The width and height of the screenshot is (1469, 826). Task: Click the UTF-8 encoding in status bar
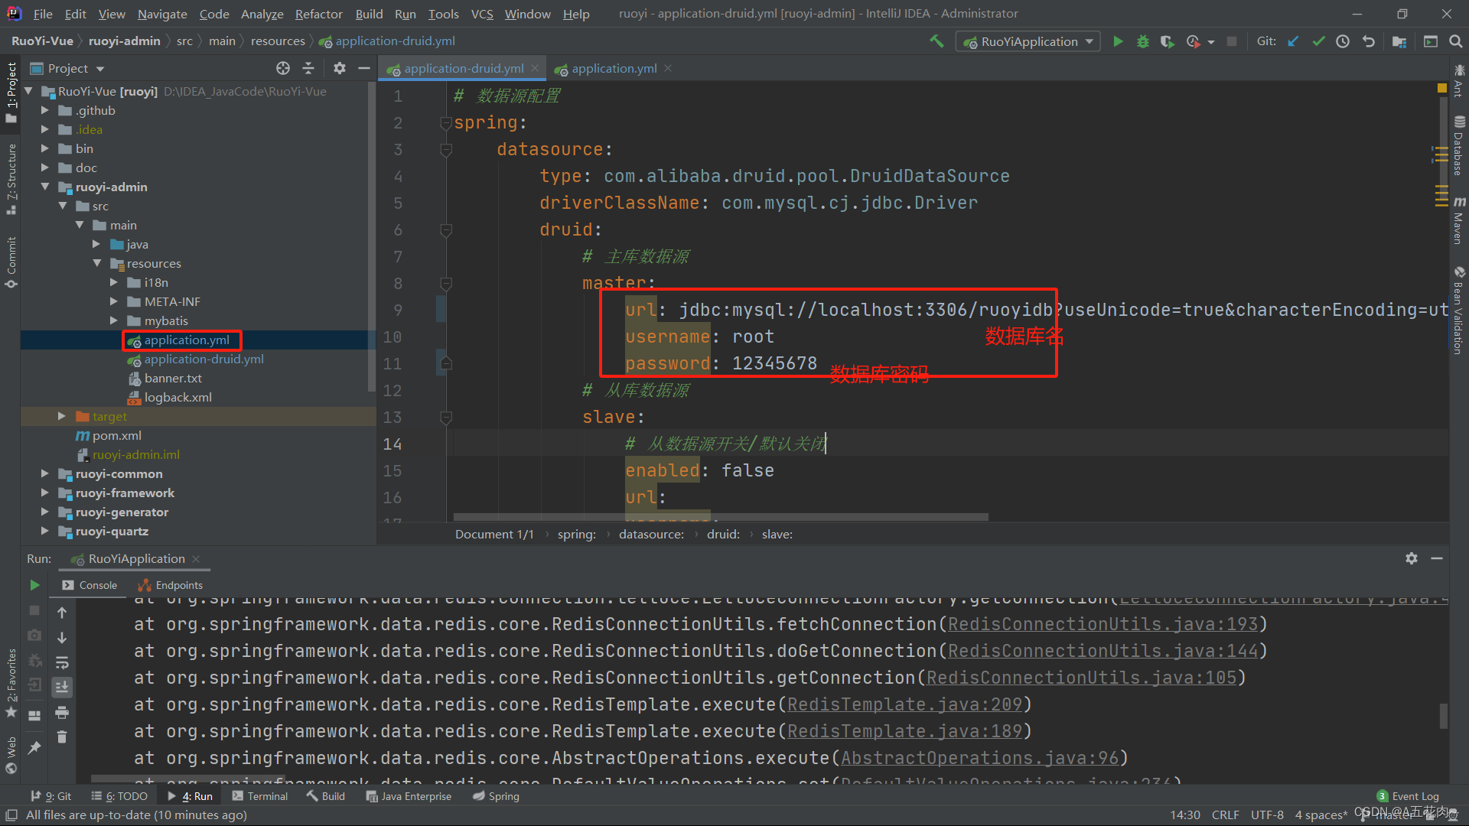[x=1267, y=815]
